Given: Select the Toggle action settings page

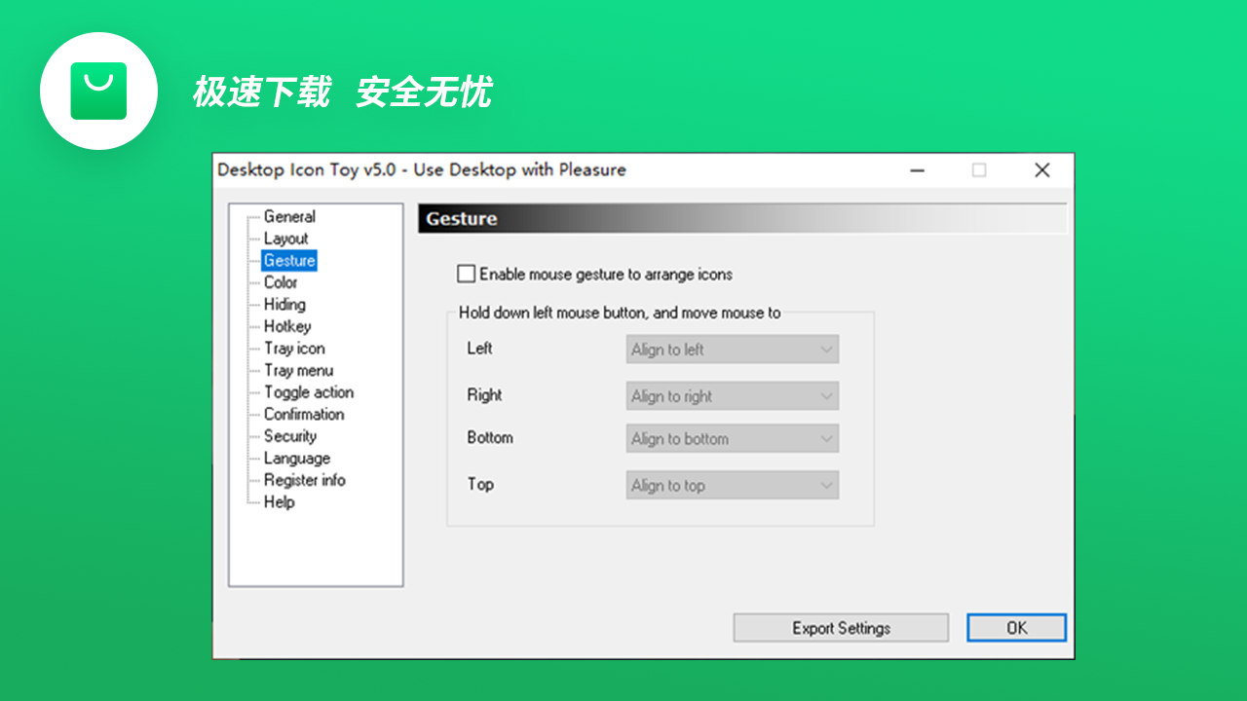Looking at the screenshot, I should pyautogui.click(x=308, y=391).
